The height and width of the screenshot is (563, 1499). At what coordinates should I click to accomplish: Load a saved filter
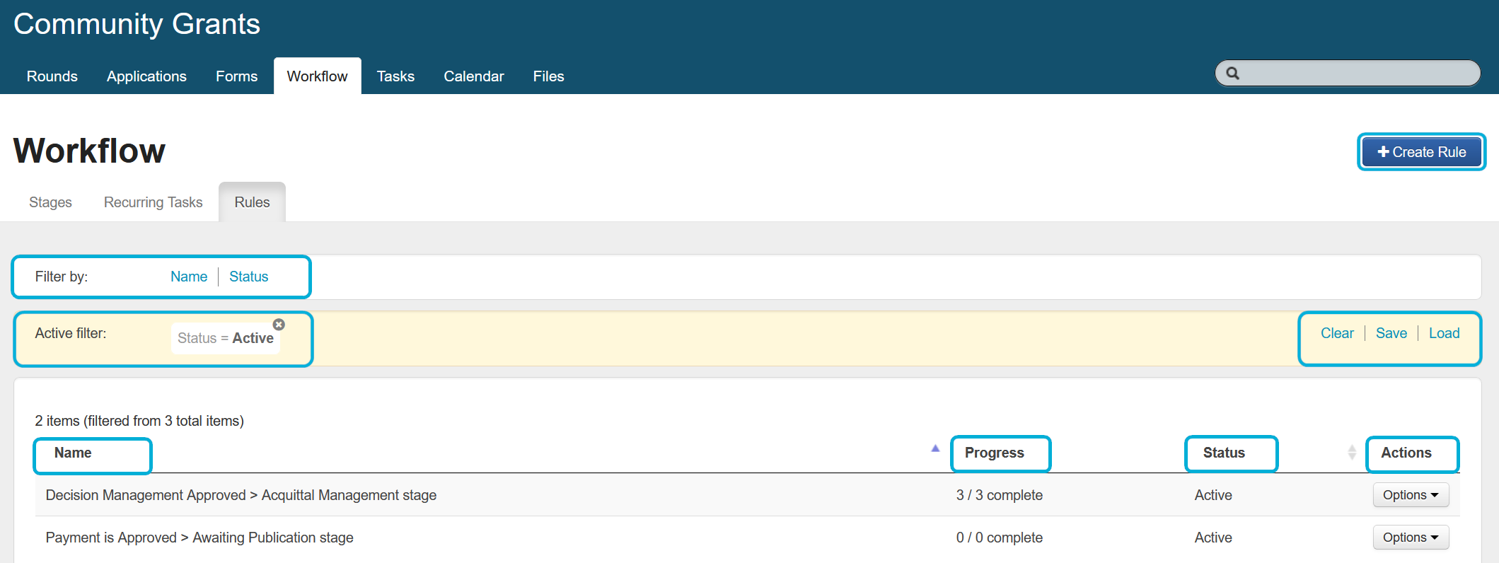click(1444, 333)
